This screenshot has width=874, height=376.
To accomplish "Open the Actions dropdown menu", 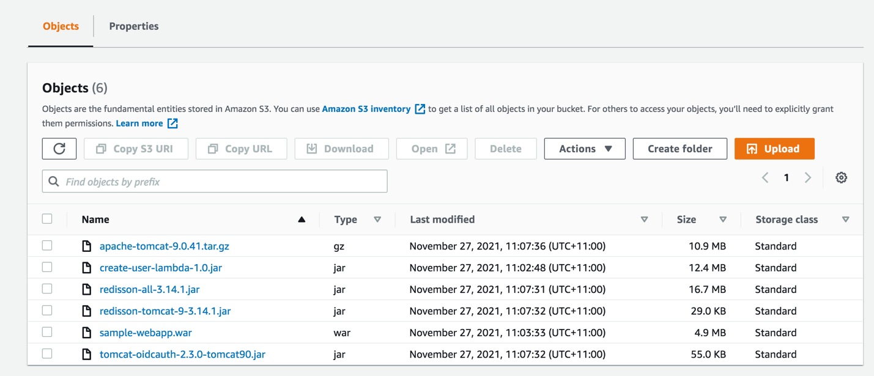I will [584, 149].
